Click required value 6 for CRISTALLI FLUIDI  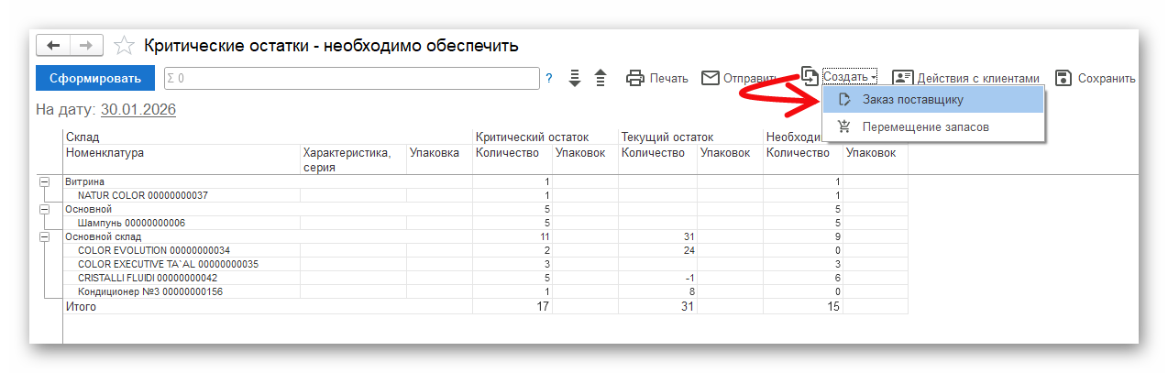pos(837,279)
